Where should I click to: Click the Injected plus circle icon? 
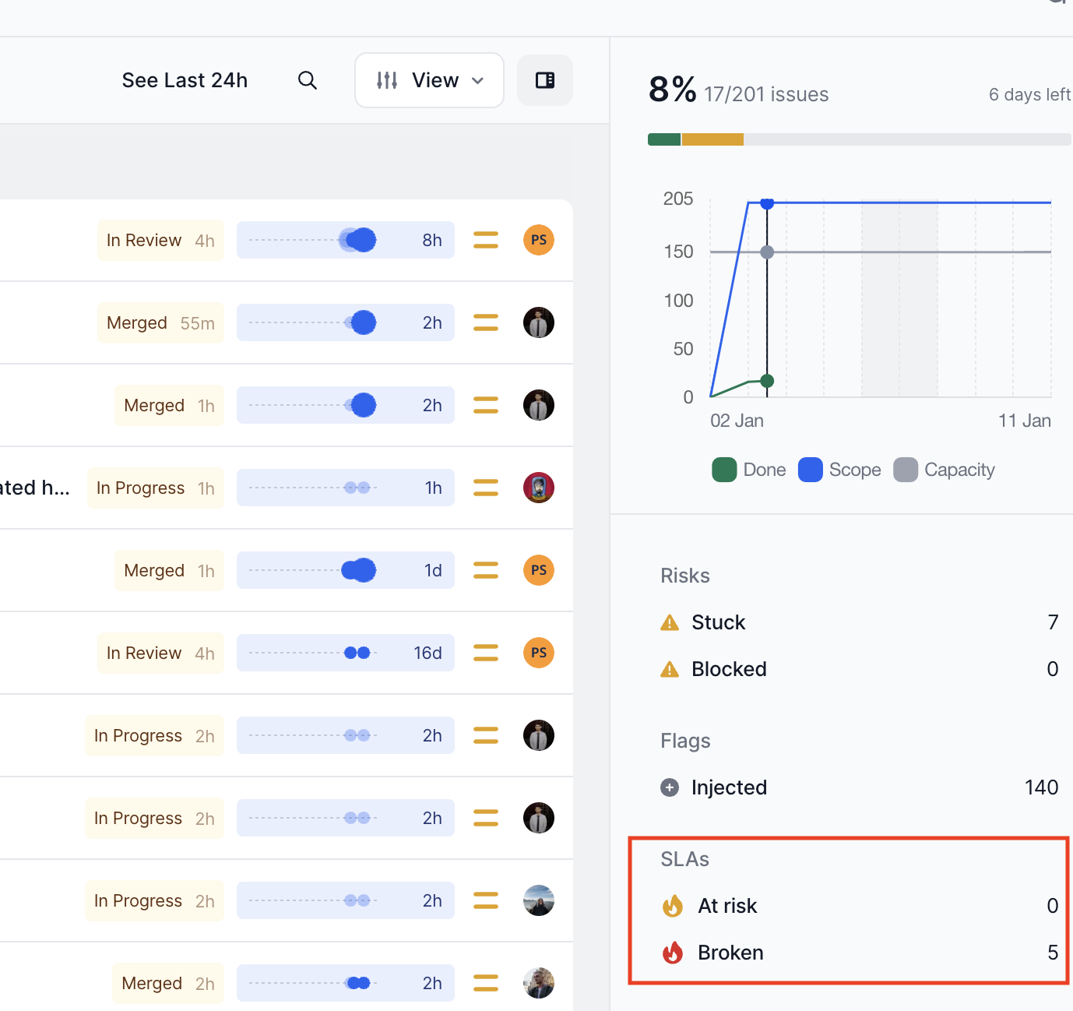point(670,787)
